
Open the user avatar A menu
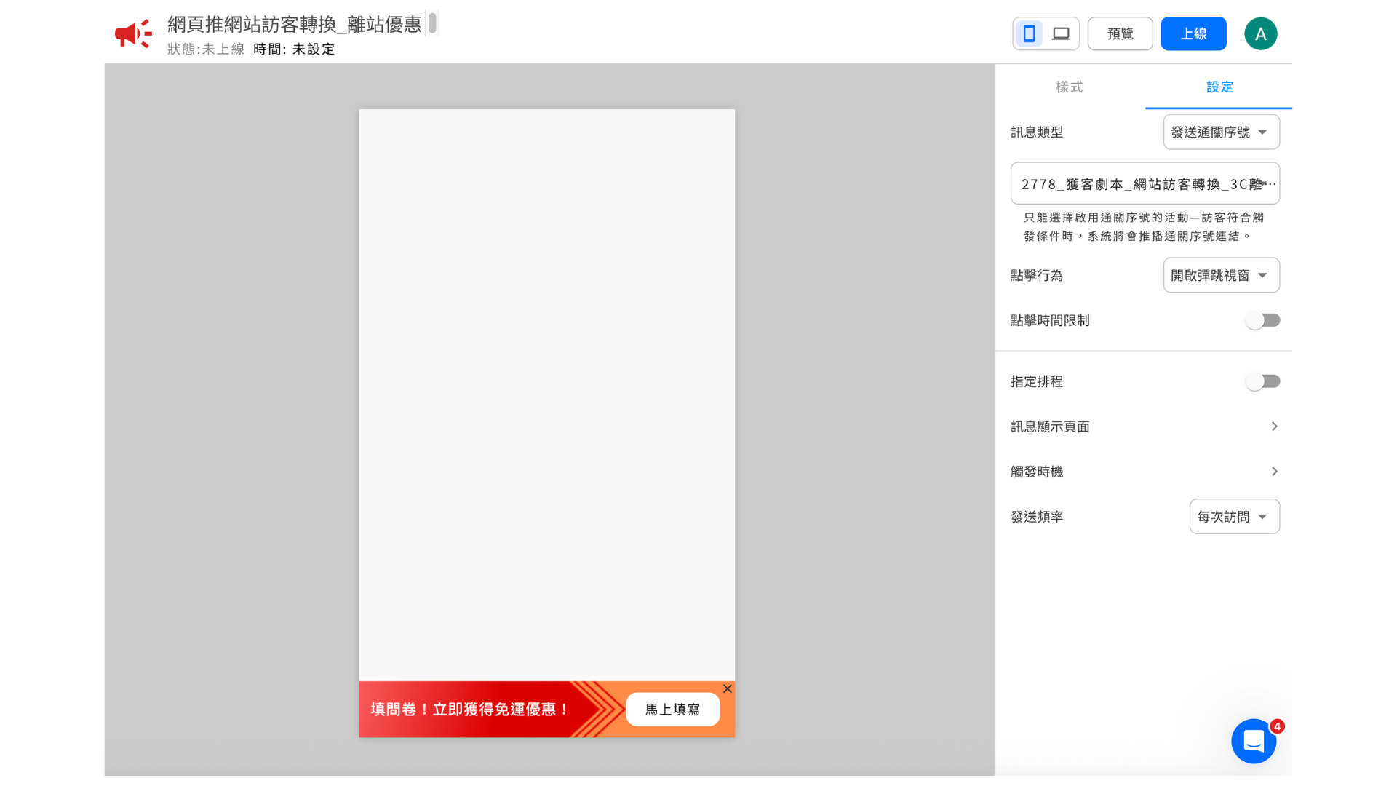1260,34
